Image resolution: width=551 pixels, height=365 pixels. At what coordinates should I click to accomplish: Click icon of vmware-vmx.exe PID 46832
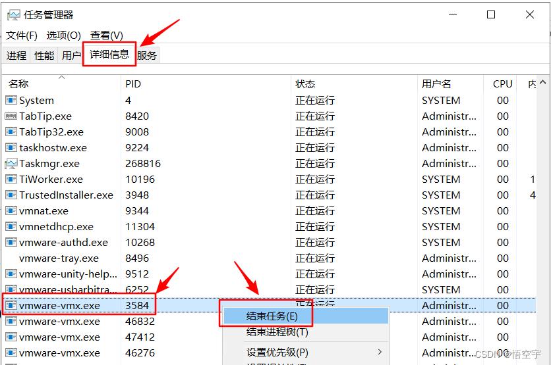tap(11, 321)
